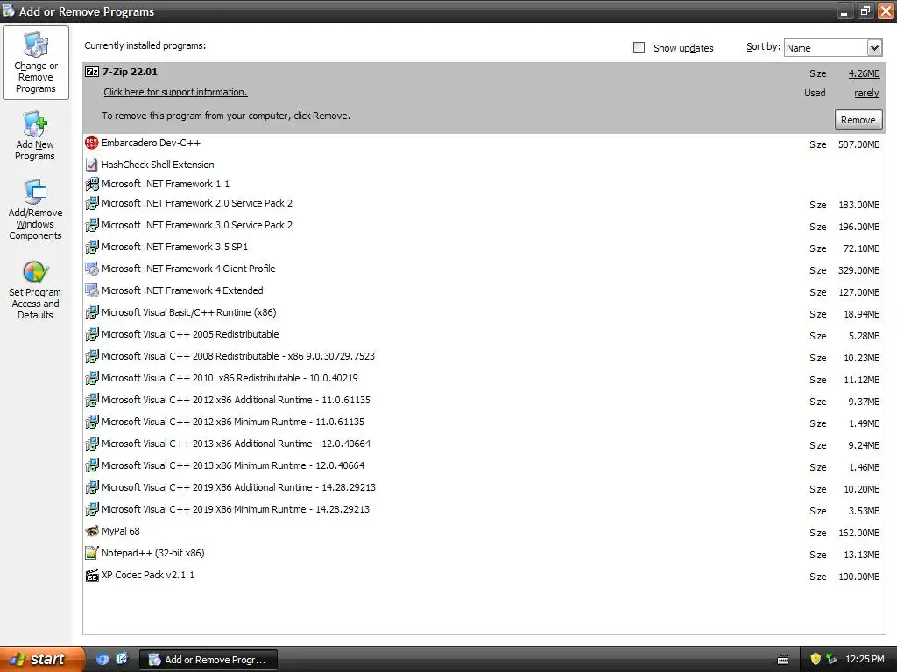This screenshot has width=897, height=672.
Task: Open the Sort by dropdown arrow
Action: (x=874, y=48)
